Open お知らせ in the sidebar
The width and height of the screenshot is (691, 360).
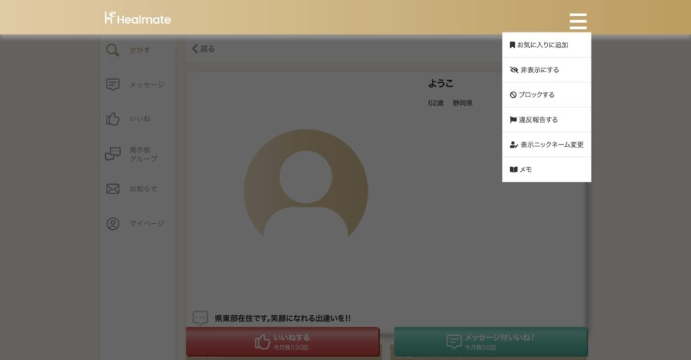point(143,189)
